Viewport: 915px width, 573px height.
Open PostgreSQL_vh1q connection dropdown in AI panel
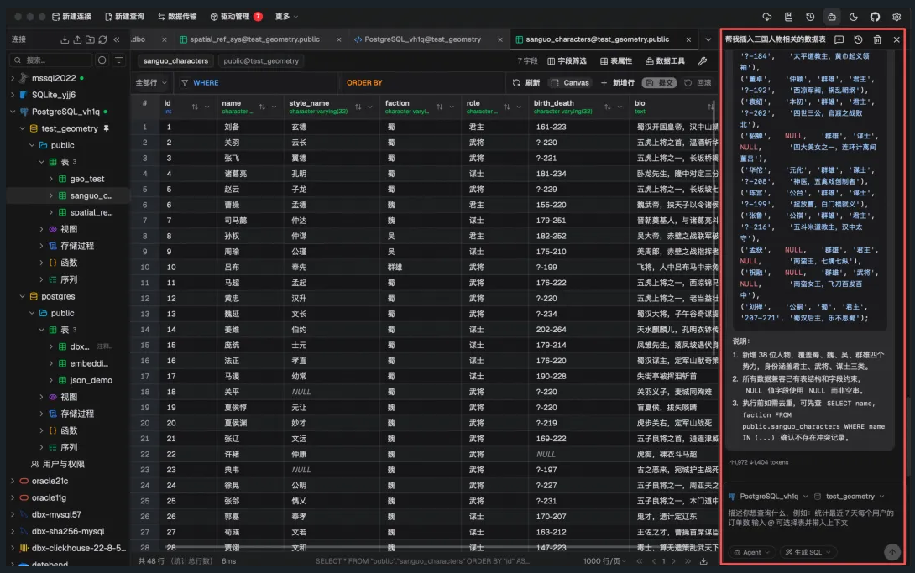point(768,497)
